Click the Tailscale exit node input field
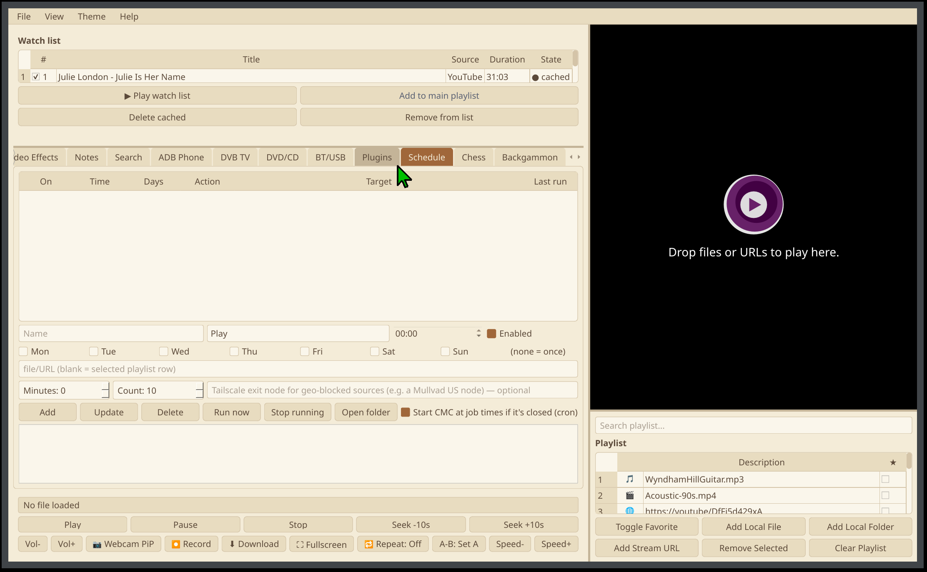This screenshot has height=572, width=927. click(392, 391)
